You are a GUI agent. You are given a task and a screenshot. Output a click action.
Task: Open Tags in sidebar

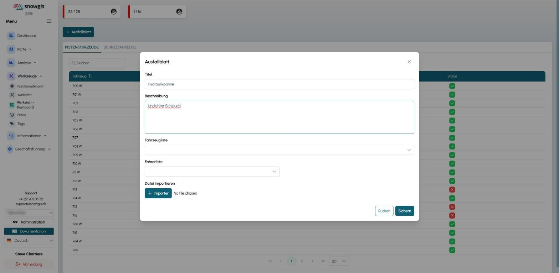pos(21,124)
